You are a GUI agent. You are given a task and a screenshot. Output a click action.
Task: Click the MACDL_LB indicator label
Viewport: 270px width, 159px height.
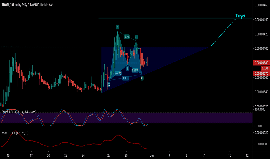[15, 133]
